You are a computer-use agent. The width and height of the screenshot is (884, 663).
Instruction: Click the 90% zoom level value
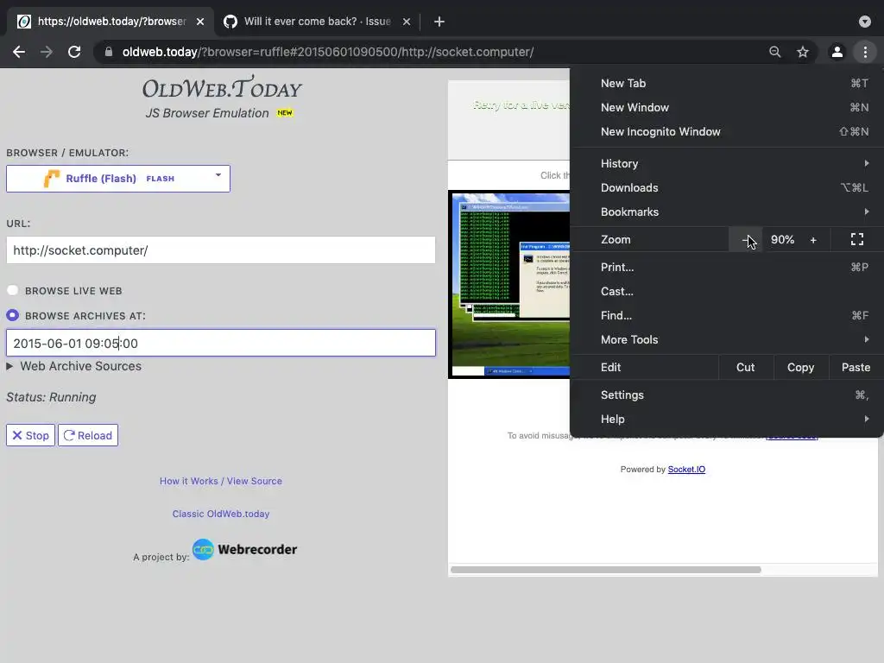(782, 240)
